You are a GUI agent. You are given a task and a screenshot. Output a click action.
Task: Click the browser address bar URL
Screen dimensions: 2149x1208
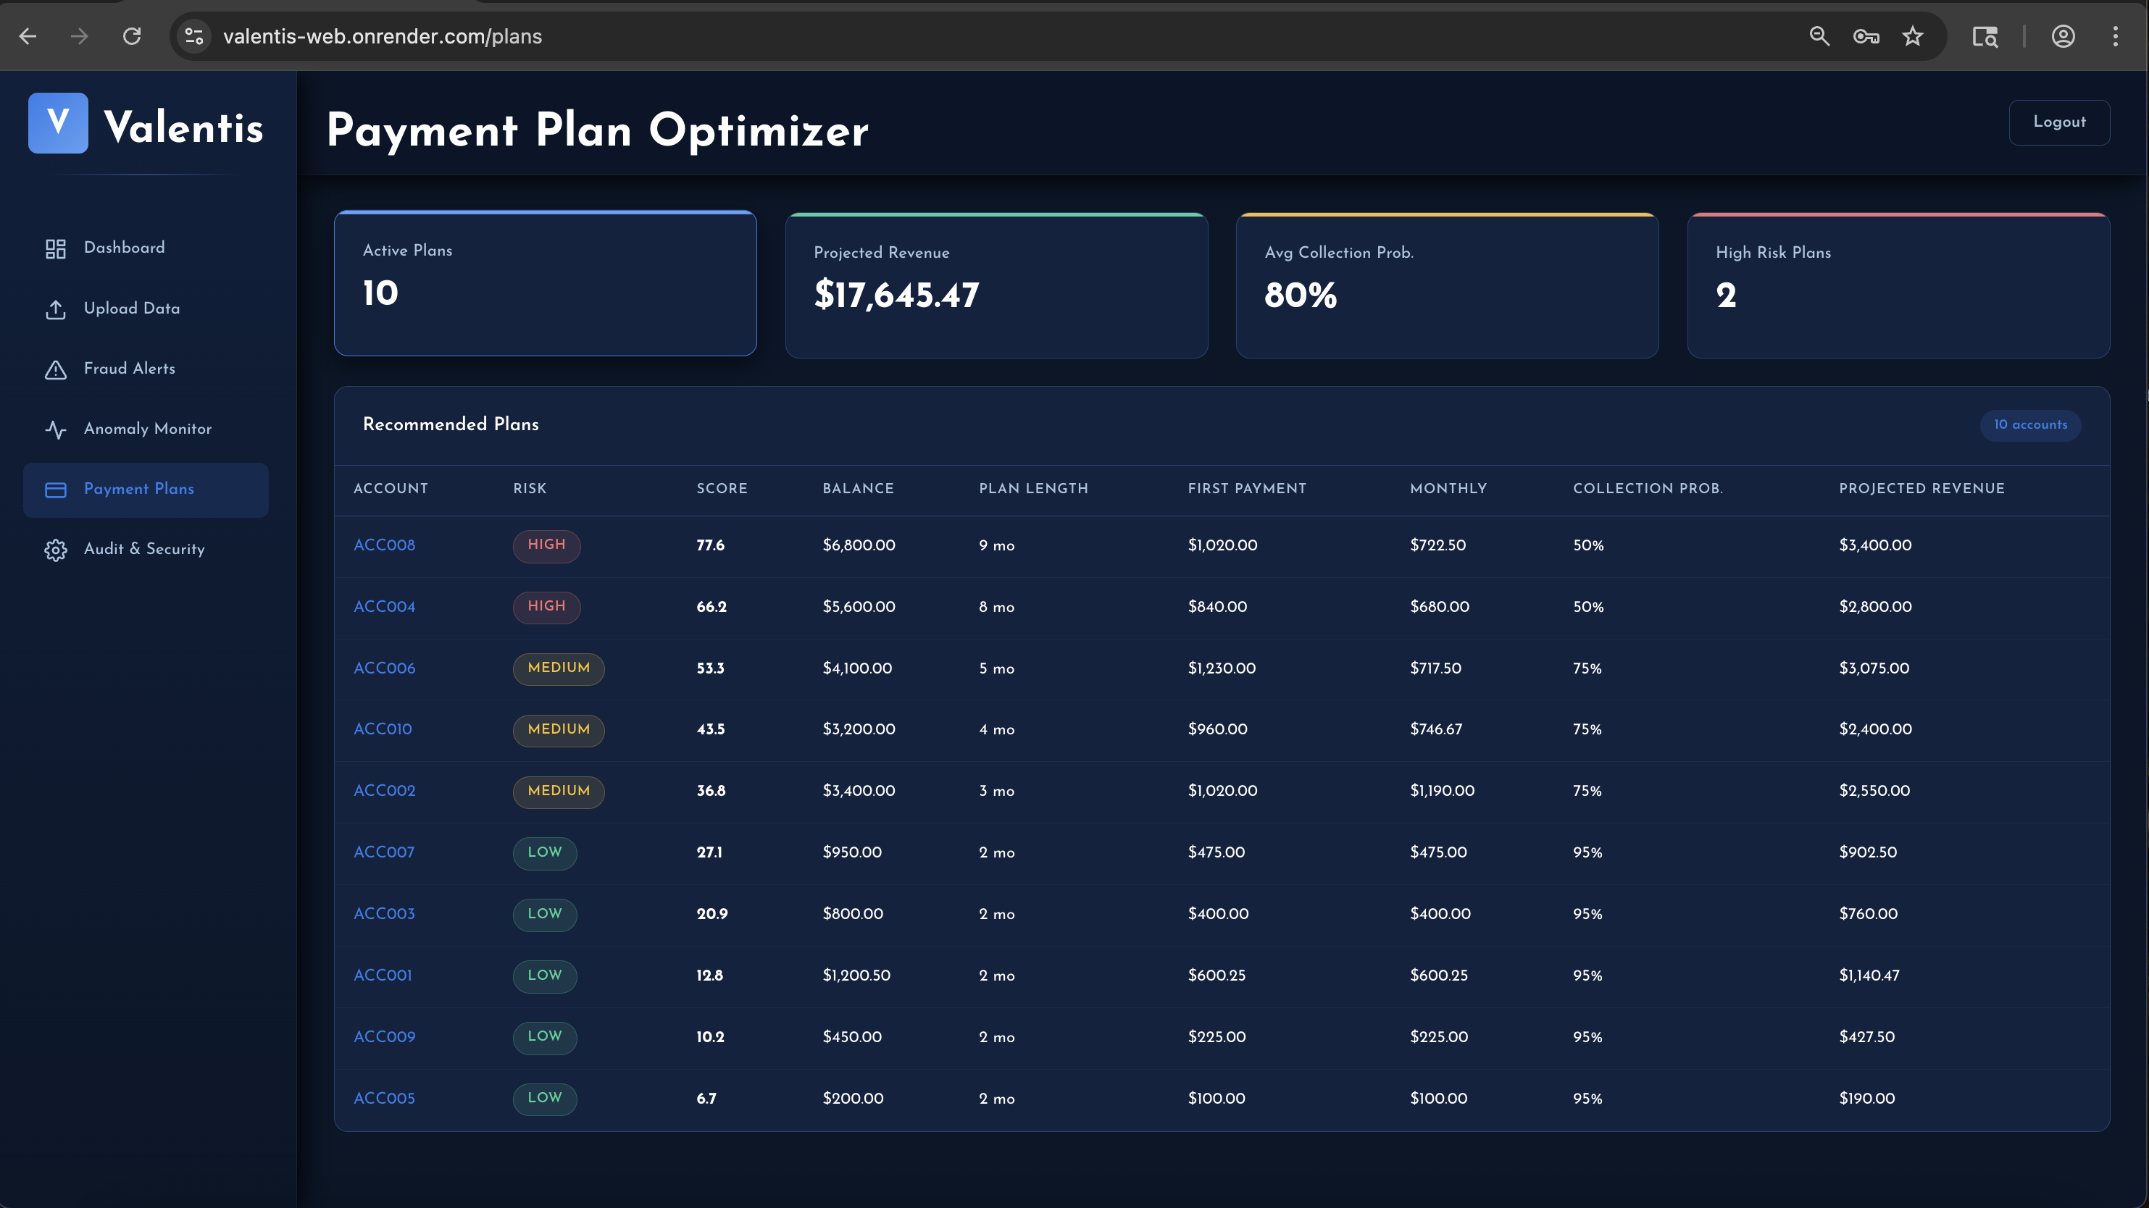(382, 37)
